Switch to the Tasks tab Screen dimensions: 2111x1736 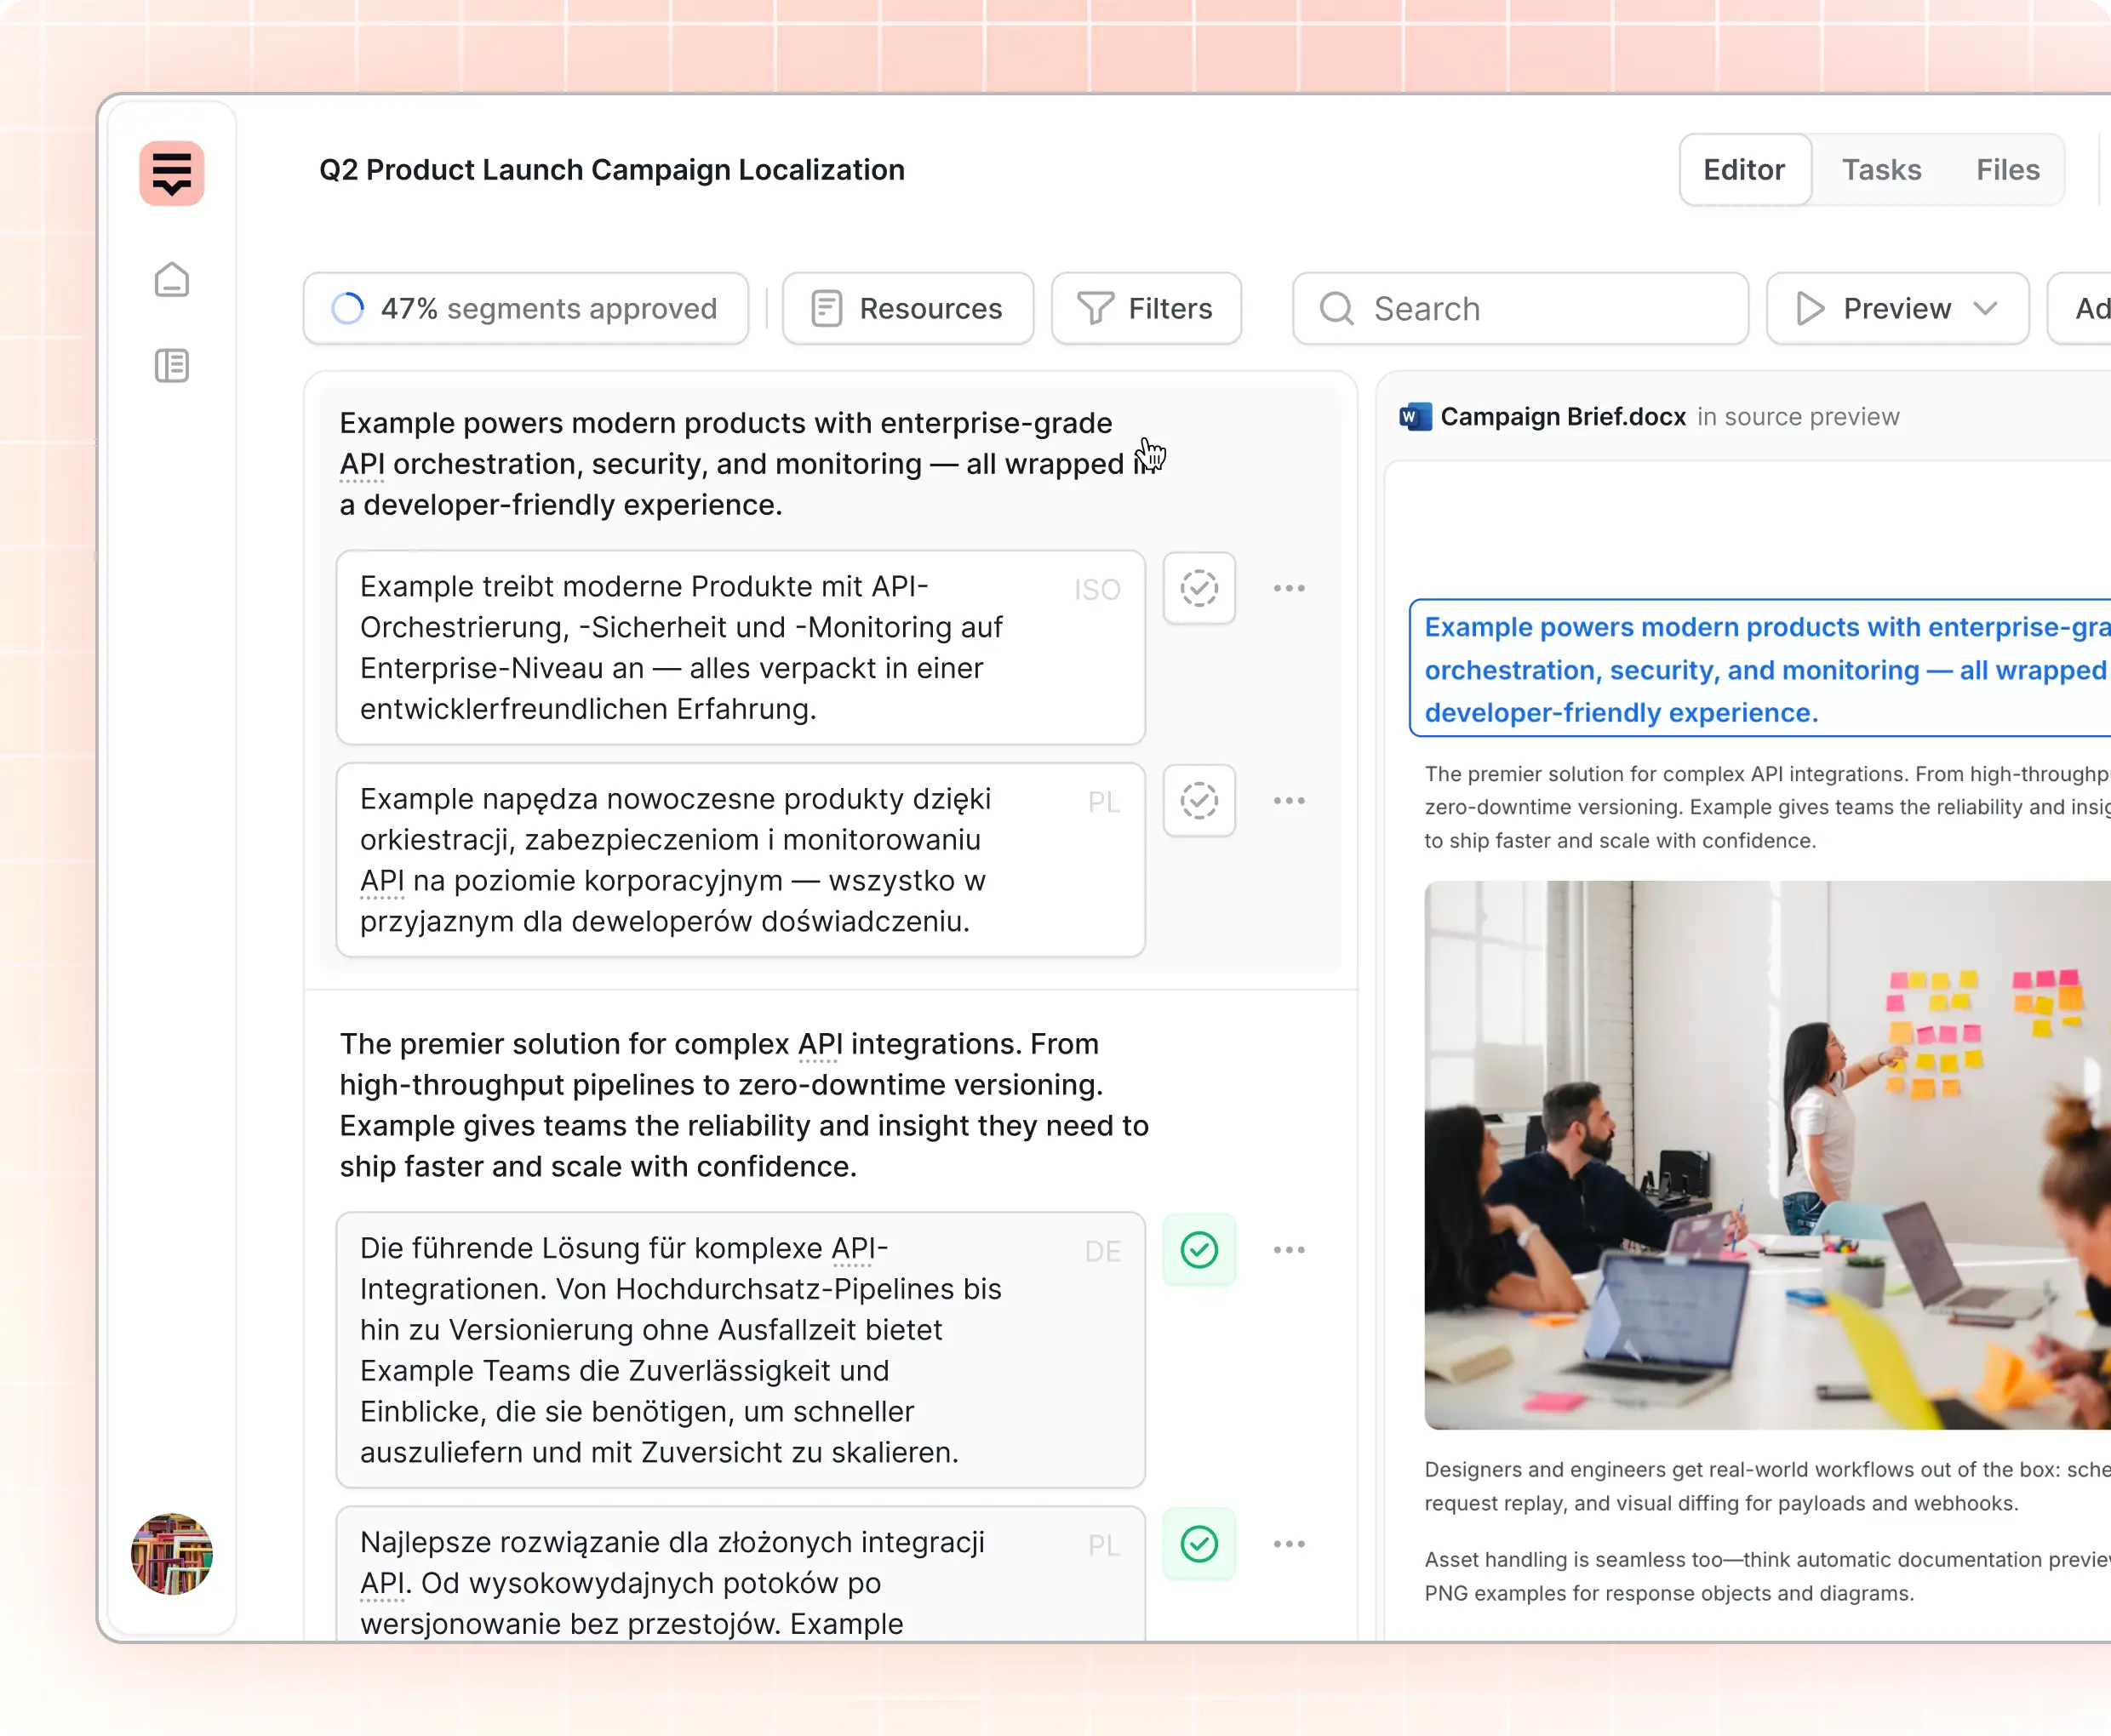pos(1882,170)
